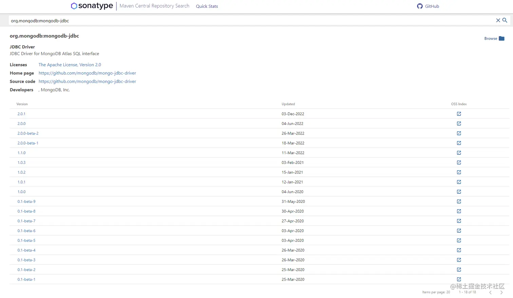Click the Sonatype logo

click(92, 6)
